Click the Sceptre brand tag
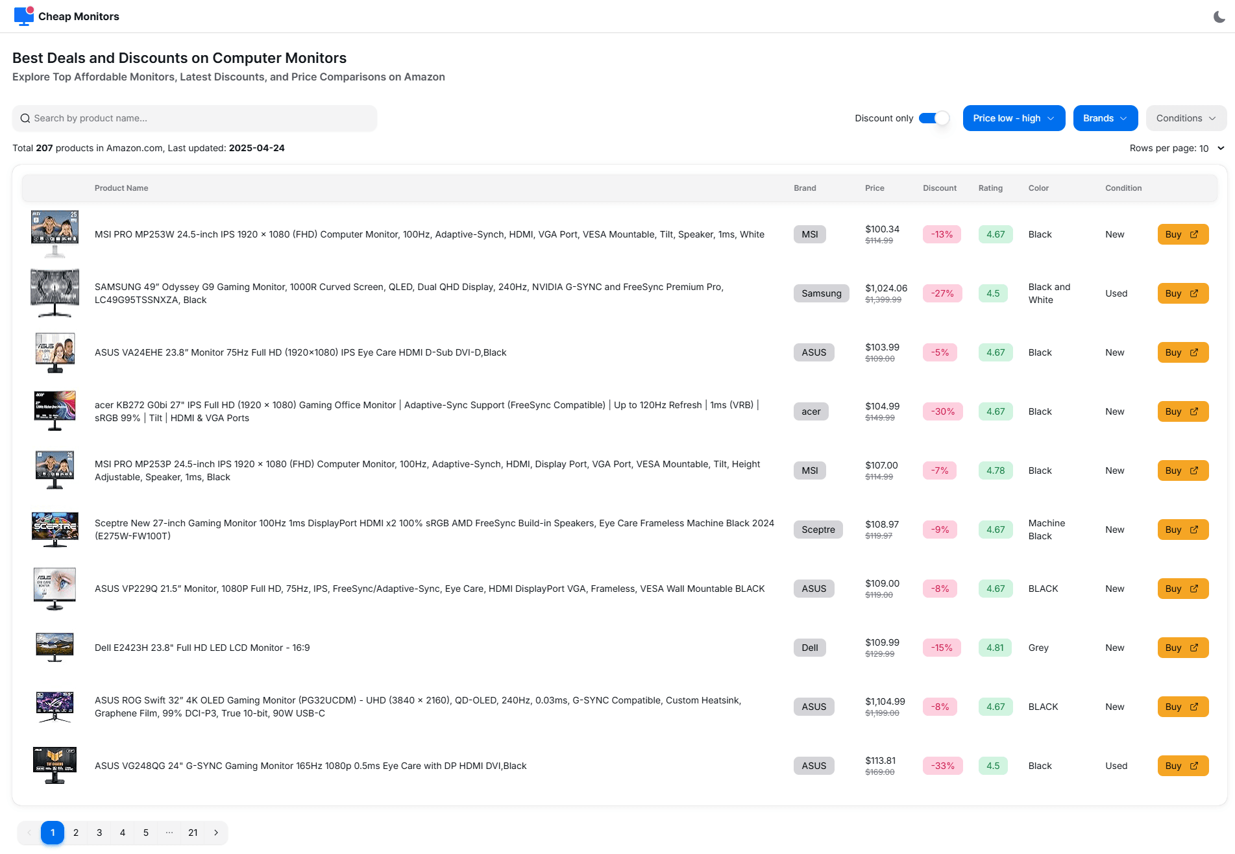Screen dimensions: 1235x854 818,530
